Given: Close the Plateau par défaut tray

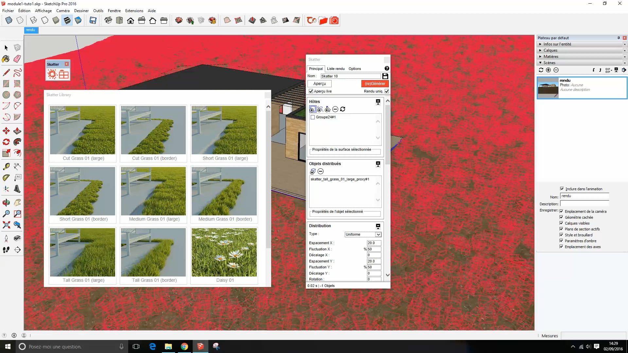Looking at the screenshot, I should tap(625, 38).
